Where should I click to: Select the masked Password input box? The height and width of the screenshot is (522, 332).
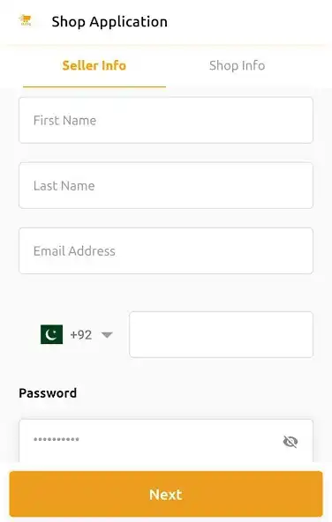pos(166,441)
